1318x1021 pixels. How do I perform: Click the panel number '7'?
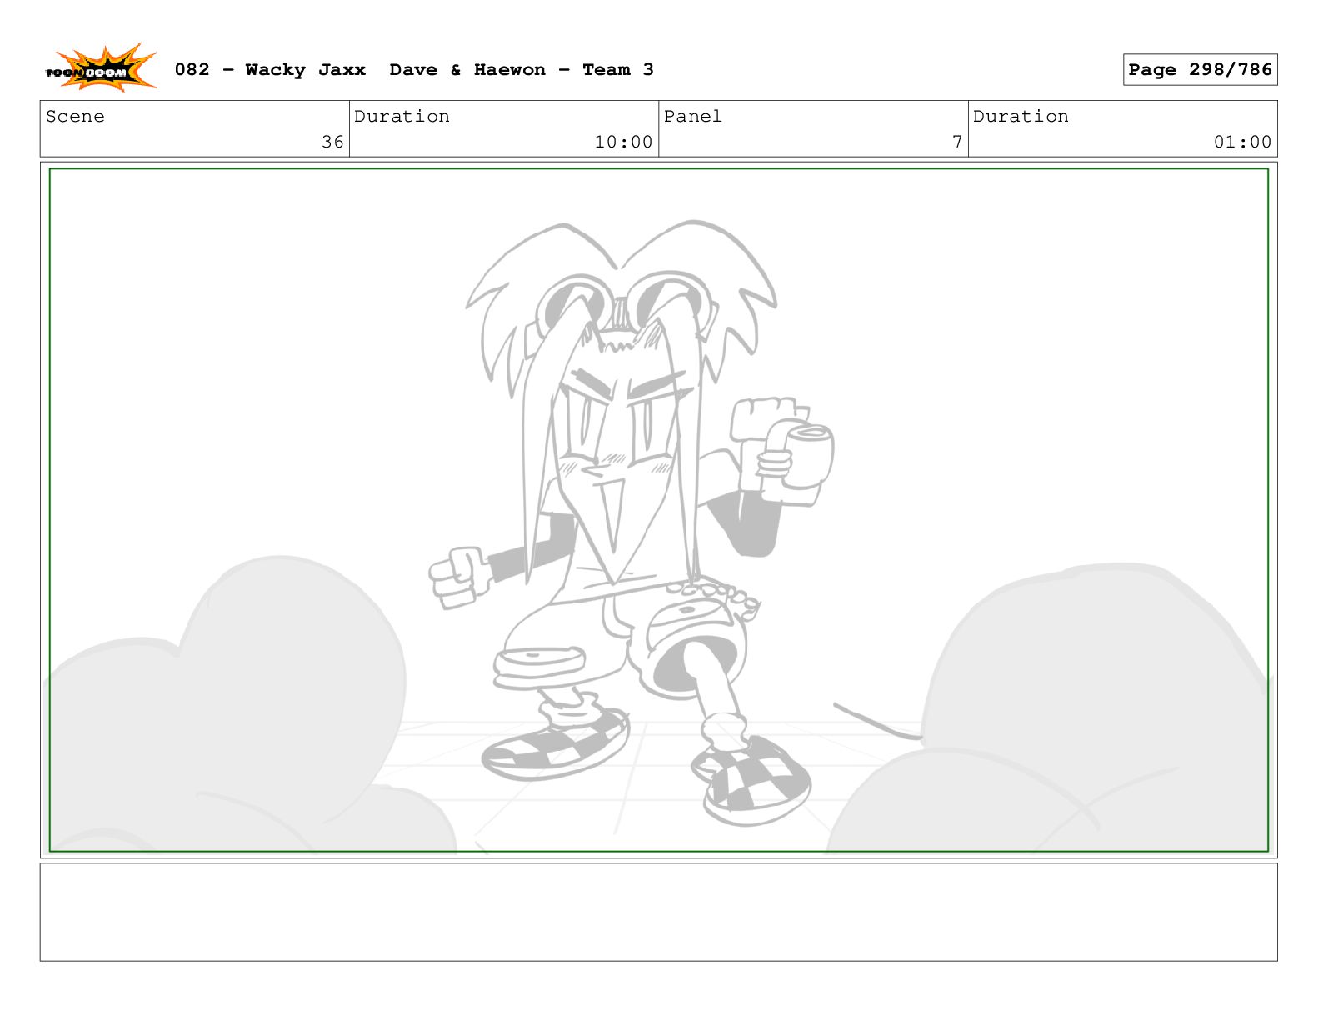tap(957, 142)
